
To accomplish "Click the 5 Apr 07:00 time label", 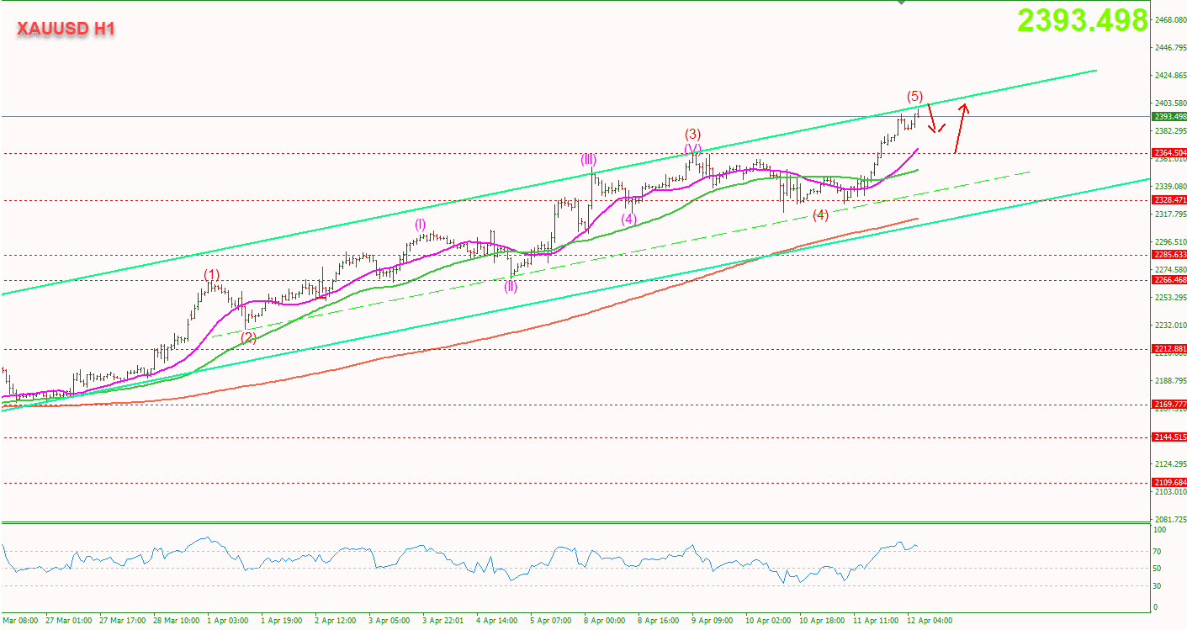I will pos(551,621).
